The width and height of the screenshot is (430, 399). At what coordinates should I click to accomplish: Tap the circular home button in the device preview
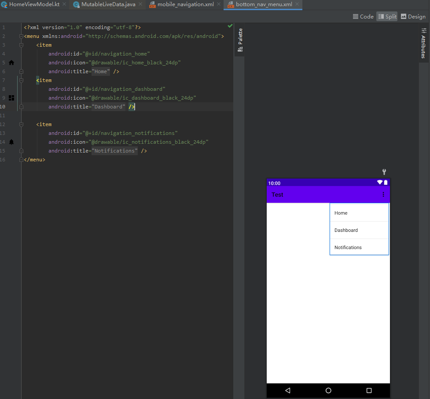coord(328,390)
